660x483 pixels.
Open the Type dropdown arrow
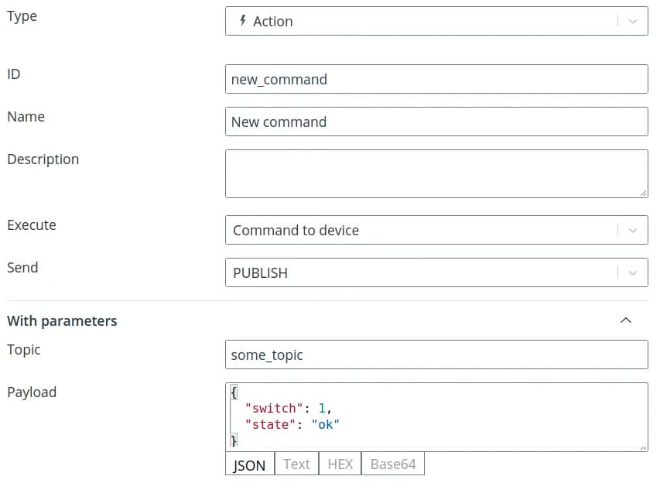pyautogui.click(x=632, y=22)
